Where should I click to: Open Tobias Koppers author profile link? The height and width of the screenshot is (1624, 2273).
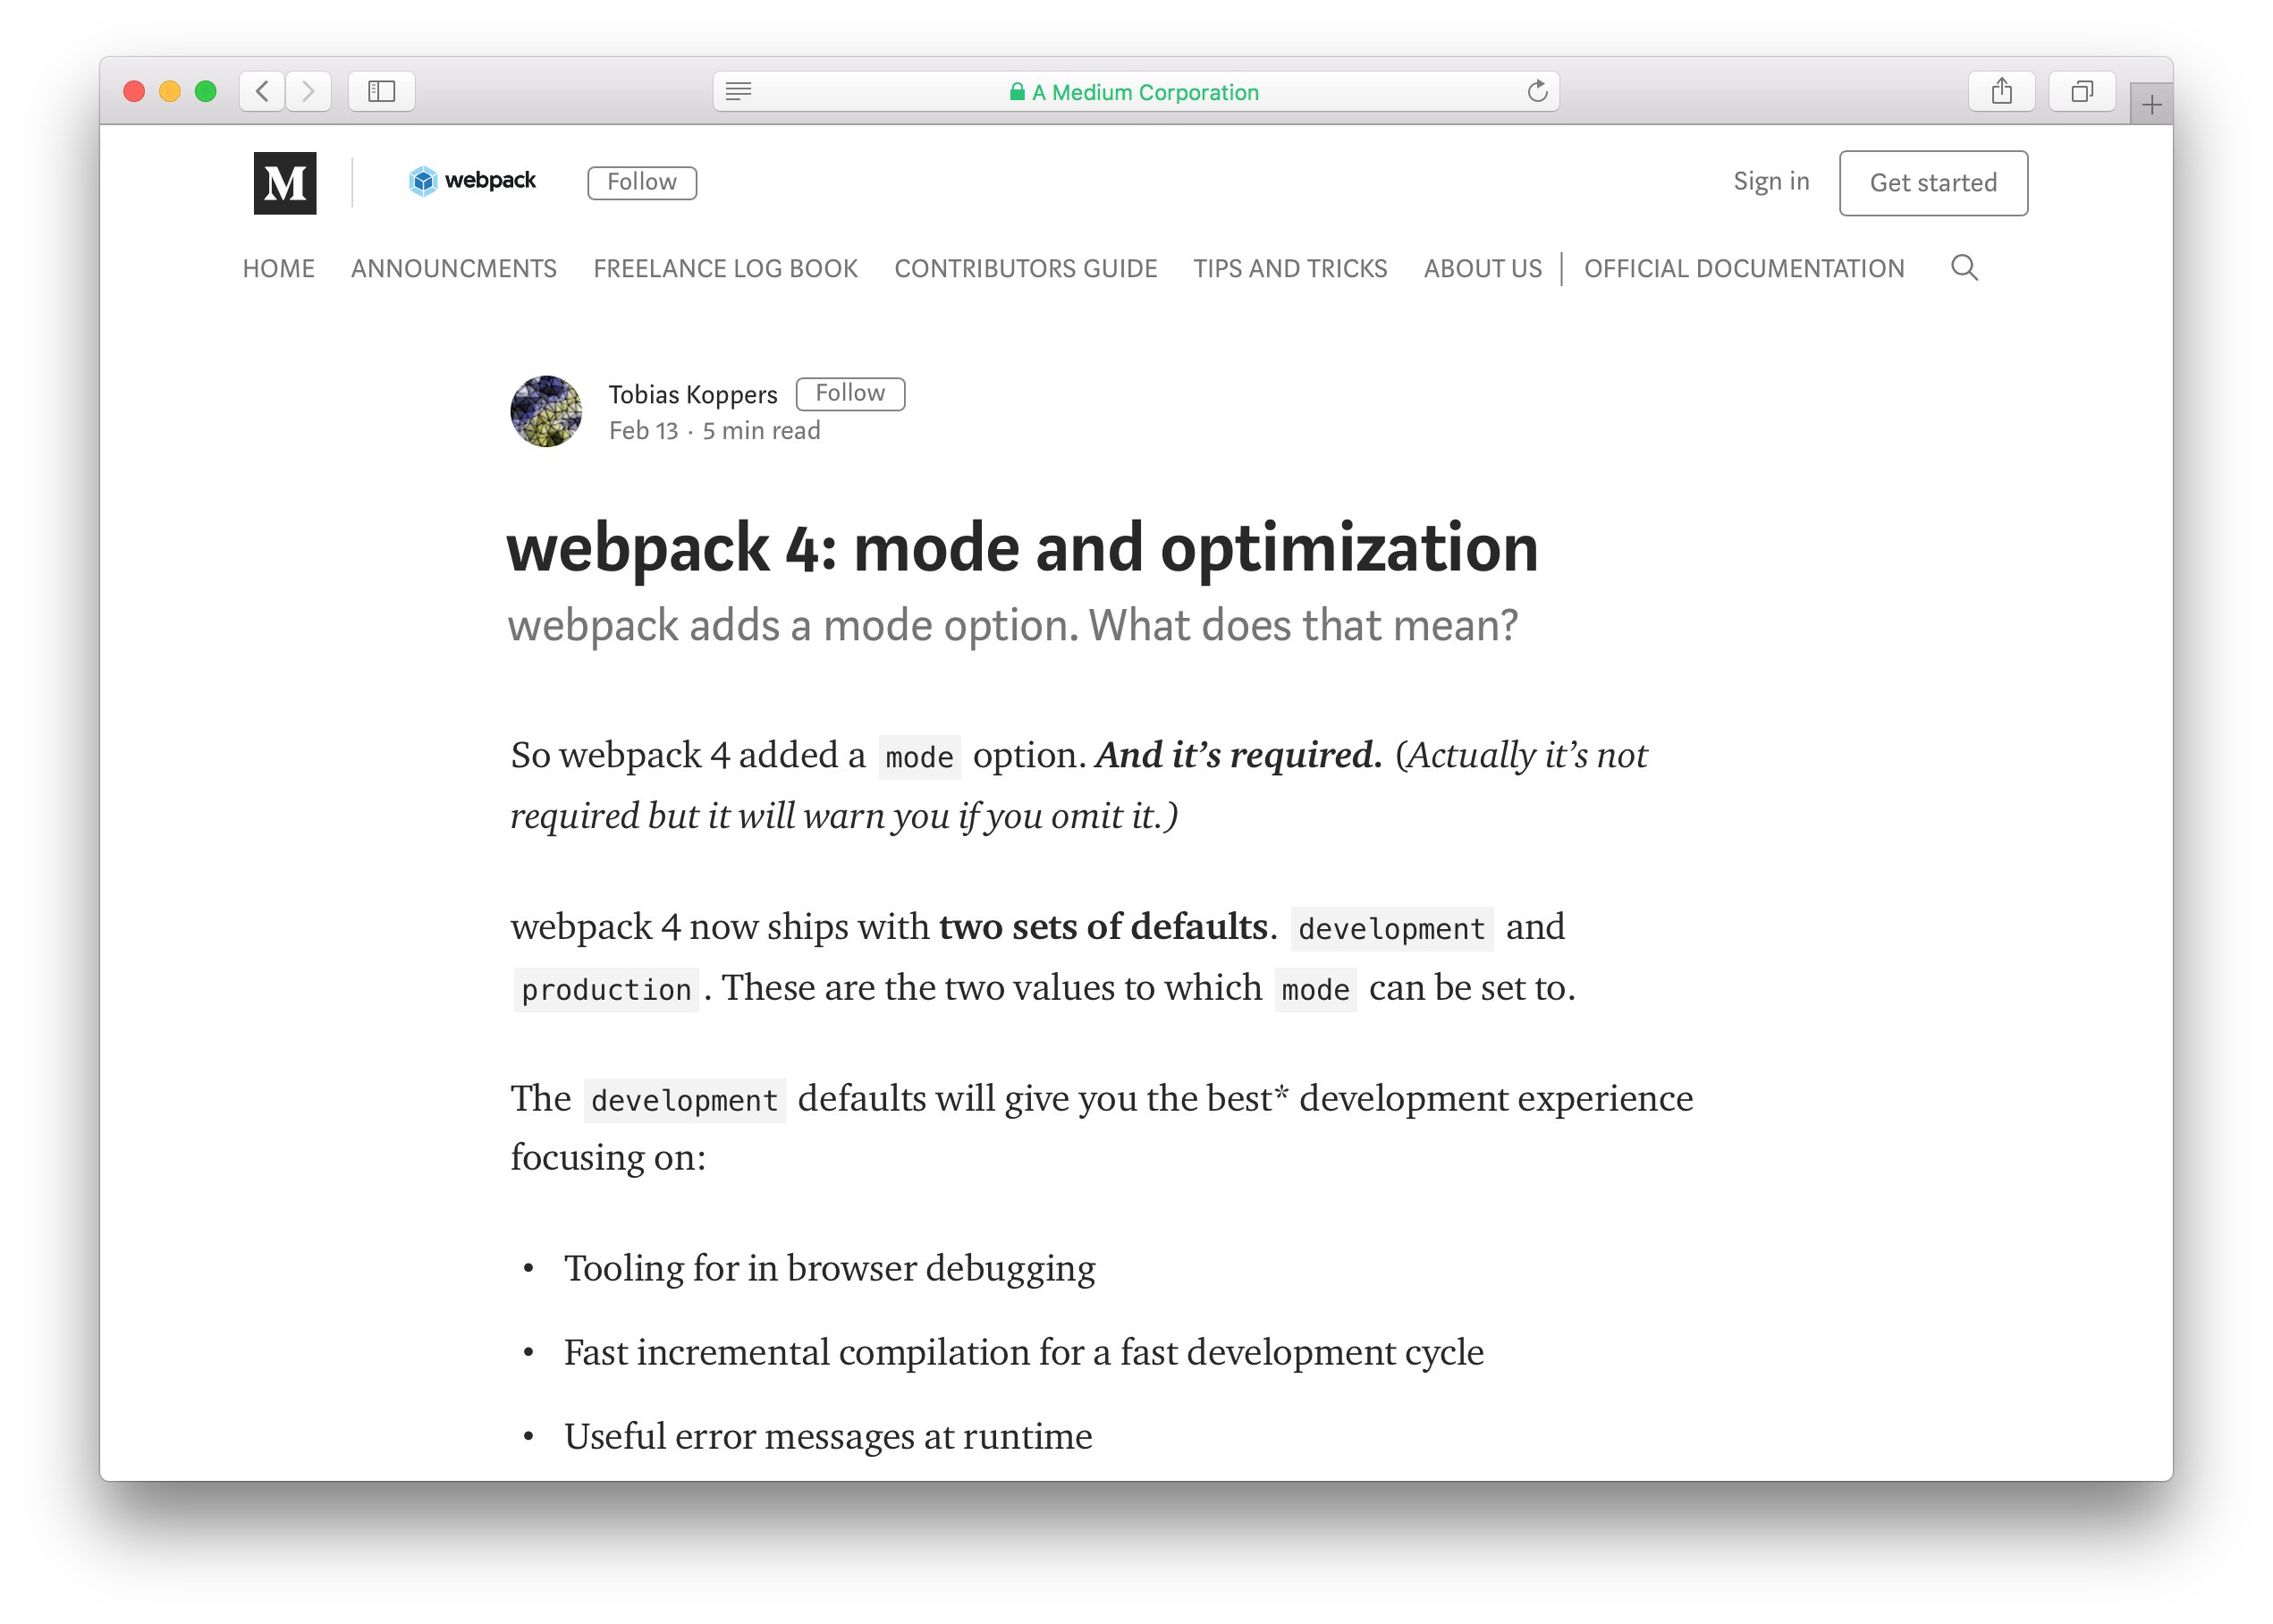[x=693, y=395]
